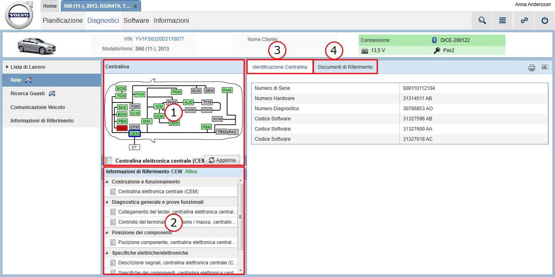Click the DiCE-200122 connection entry
Screen dimensions: 555x277
[455, 40]
